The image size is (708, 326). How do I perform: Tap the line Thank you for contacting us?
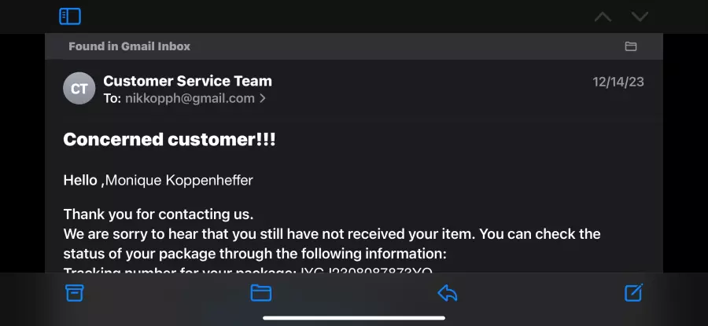tap(158, 214)
